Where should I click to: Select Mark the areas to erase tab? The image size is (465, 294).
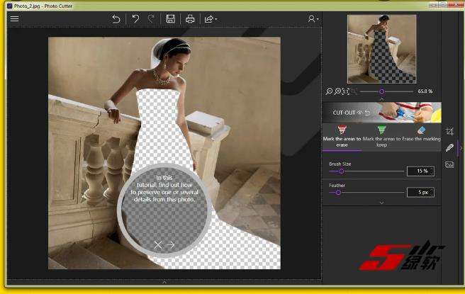click(x=342, y=135)
